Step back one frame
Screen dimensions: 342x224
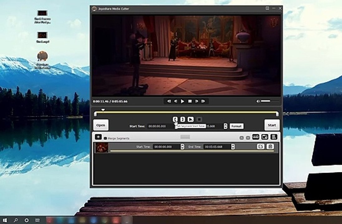click(x=176, y=101)
